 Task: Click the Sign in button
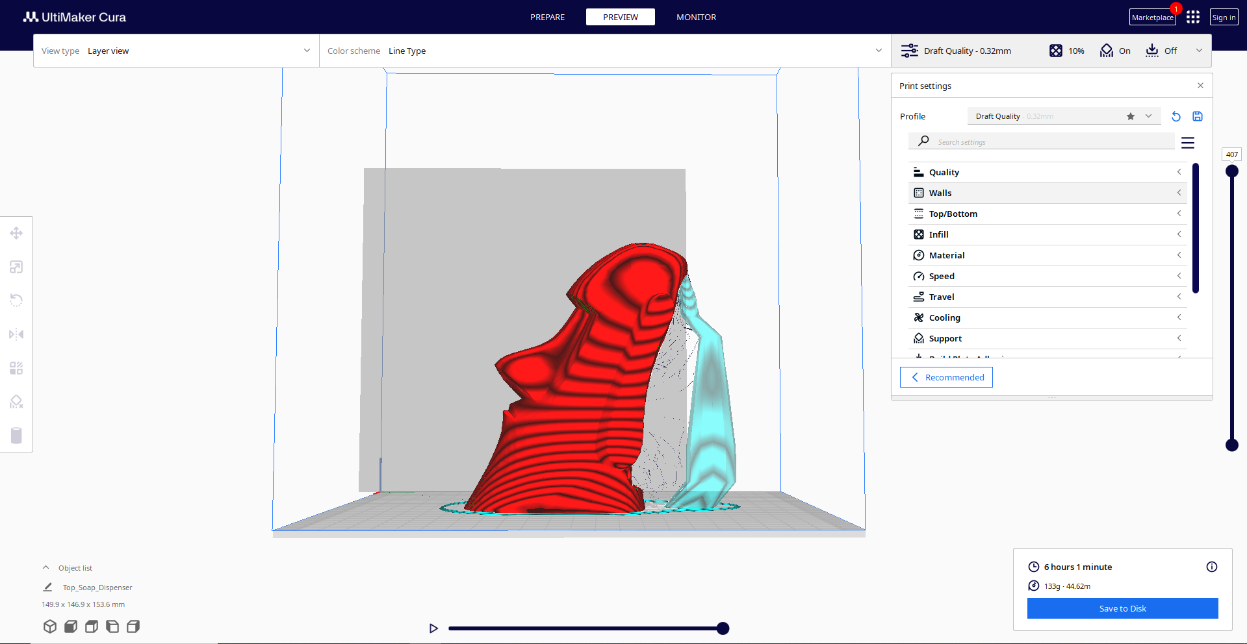pos(1224,18)
